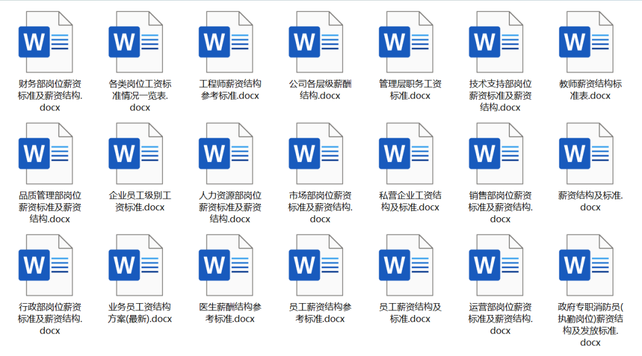Select the 市场部岗位薪资标准及薪资结构.docx Word icon
Screen dimensions: 642x356
(316, 154)
